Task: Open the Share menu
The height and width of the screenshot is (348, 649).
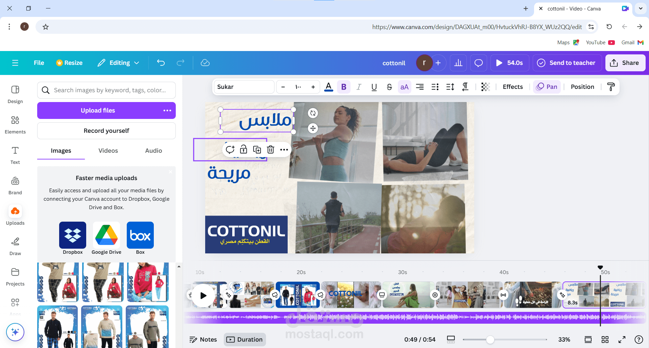Action: pos(625,63)
